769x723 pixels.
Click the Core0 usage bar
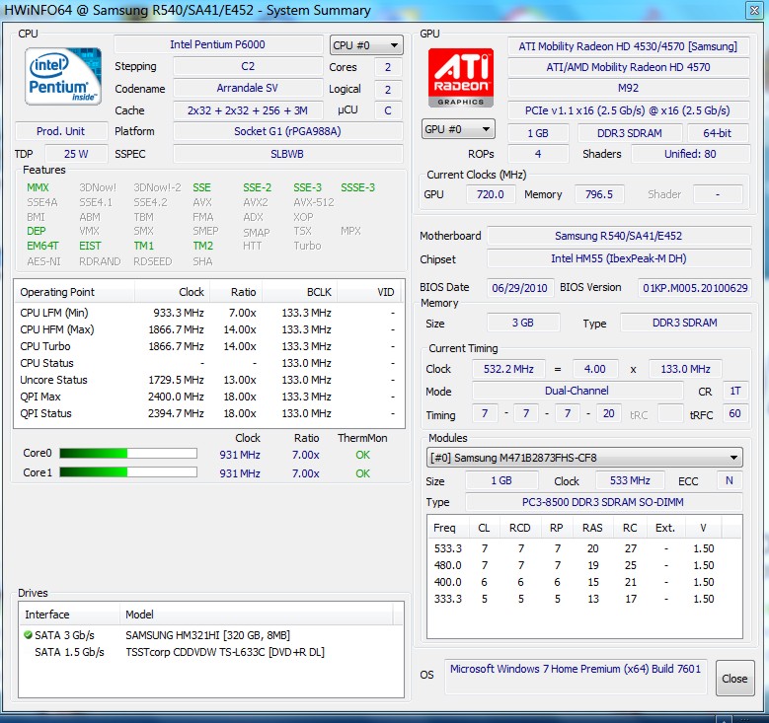[128, 454]
